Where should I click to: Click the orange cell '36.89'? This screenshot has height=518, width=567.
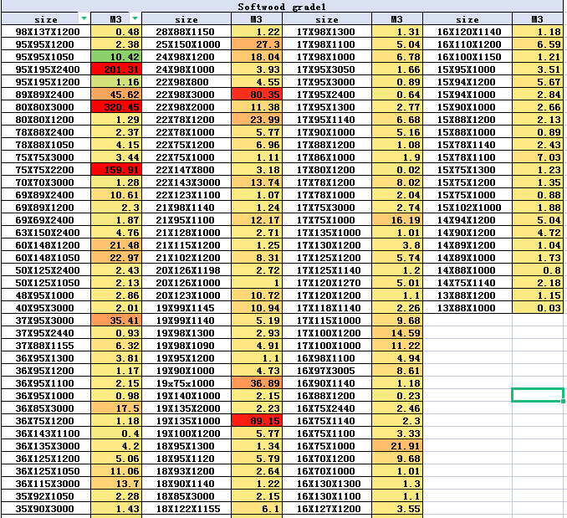[x=257, y=383]
